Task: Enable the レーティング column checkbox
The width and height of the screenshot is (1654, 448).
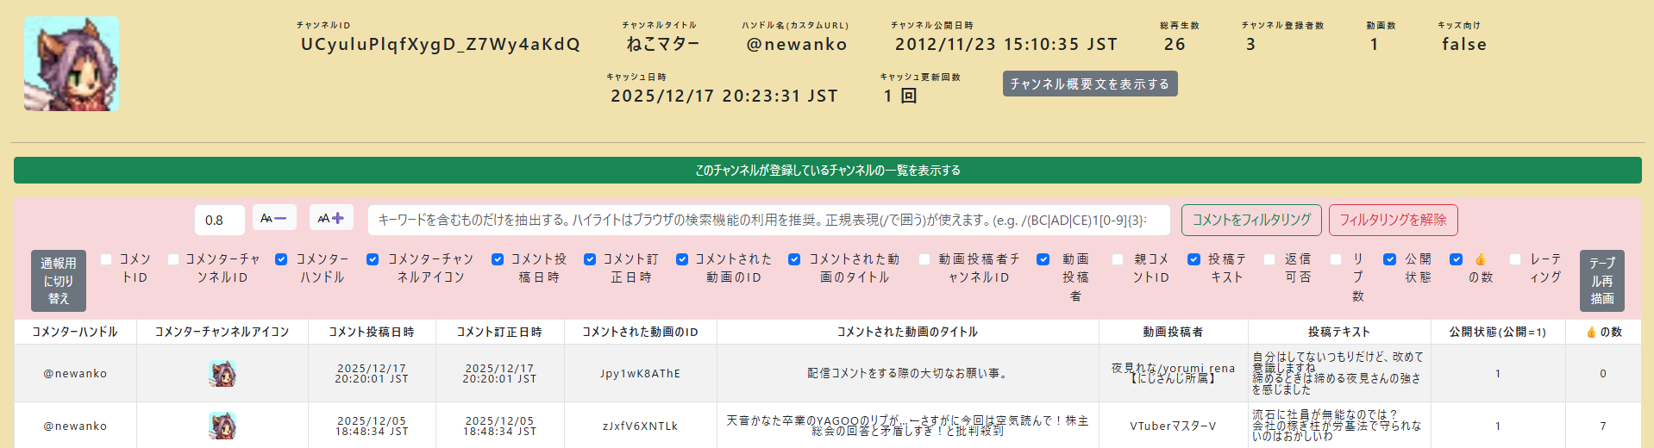Action: (1515, 259)
